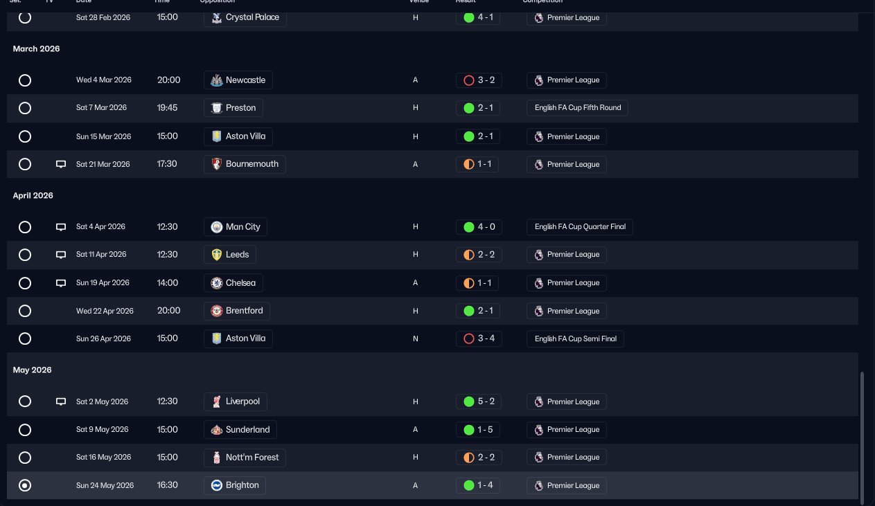
Task: Click the Newcastle club crest icon
Action: (x=216, y=80)
